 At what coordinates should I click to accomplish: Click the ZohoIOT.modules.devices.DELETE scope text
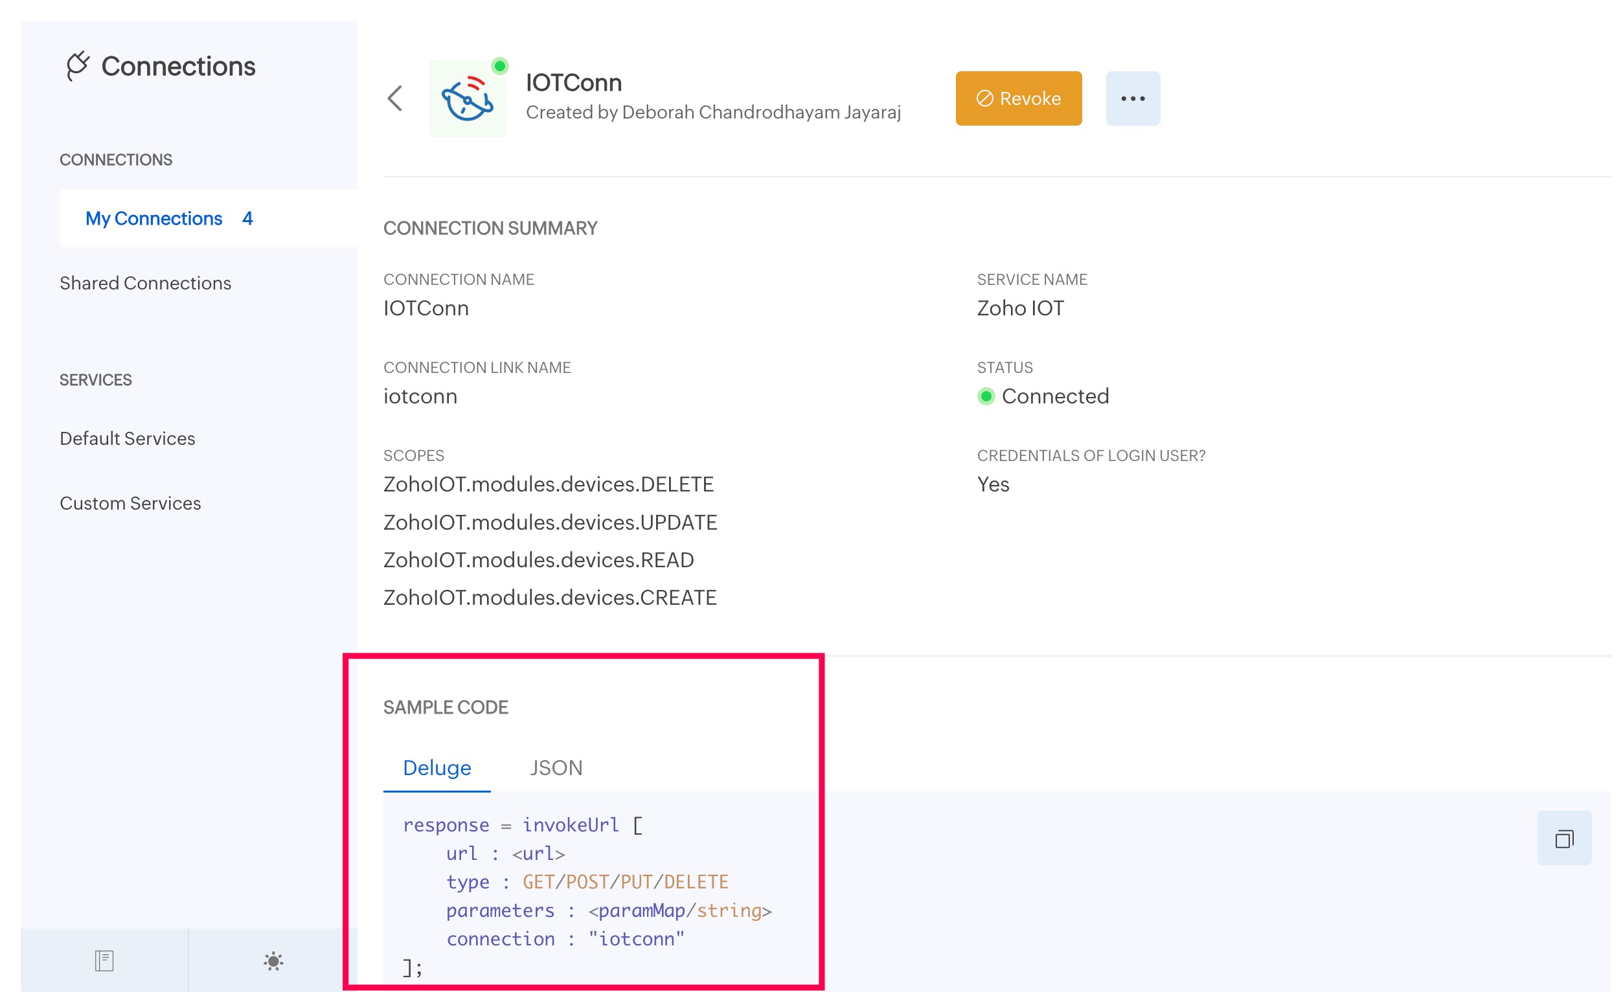pos(549,485)
